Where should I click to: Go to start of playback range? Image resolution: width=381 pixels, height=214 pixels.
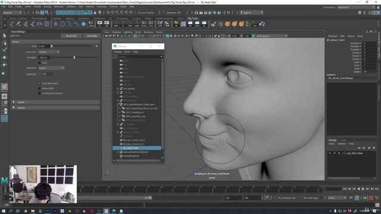tap(345, 188)
